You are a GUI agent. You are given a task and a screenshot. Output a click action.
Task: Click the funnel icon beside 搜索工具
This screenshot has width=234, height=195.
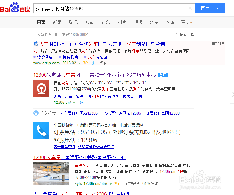click(x=177, y=35)
